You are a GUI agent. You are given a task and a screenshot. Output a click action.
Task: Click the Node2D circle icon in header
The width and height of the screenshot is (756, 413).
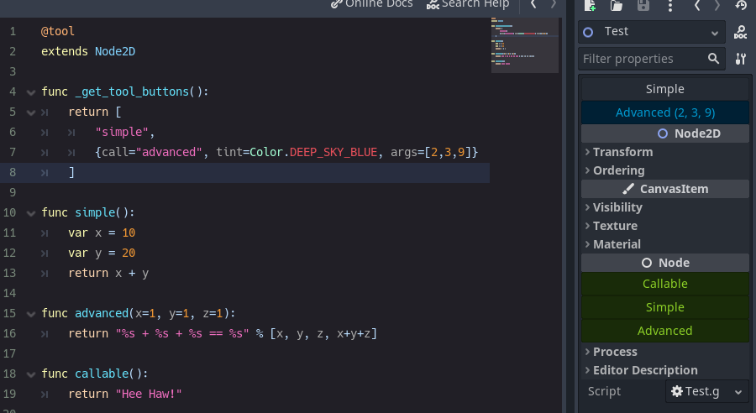[x=663, y=133]
